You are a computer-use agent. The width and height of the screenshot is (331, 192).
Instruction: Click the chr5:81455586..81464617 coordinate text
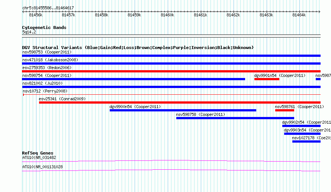[x=48, y=8]
